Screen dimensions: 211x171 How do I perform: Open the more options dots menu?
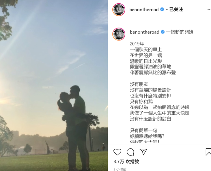coord(209,10)
